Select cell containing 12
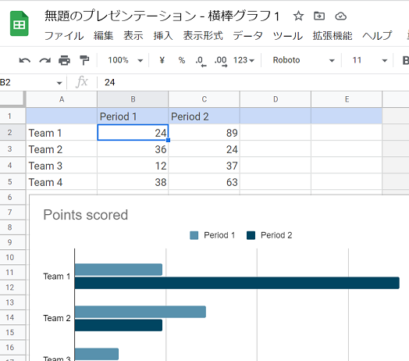 (x=133, y=166)
